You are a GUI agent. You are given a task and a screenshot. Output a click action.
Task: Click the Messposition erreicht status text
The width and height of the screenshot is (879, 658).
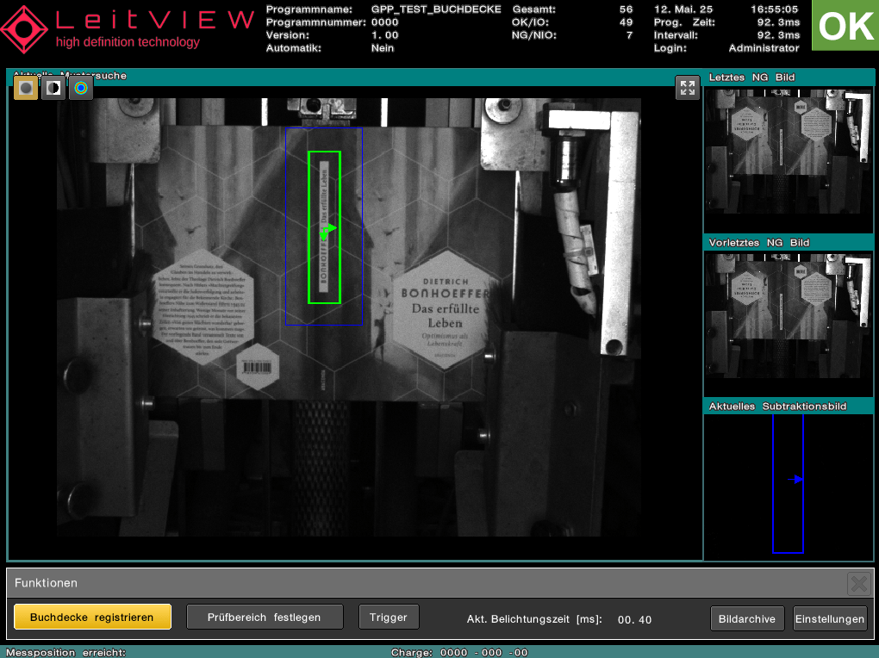click(65, 652)
